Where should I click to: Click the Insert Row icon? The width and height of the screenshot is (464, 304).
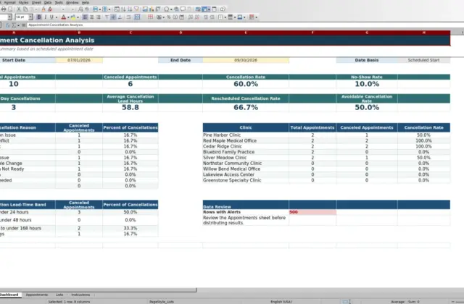pos(95,9)
